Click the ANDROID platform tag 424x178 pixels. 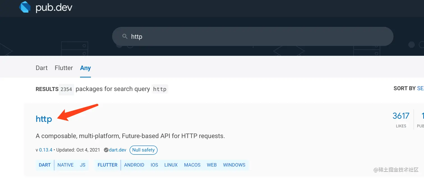[x=134, y=165]
